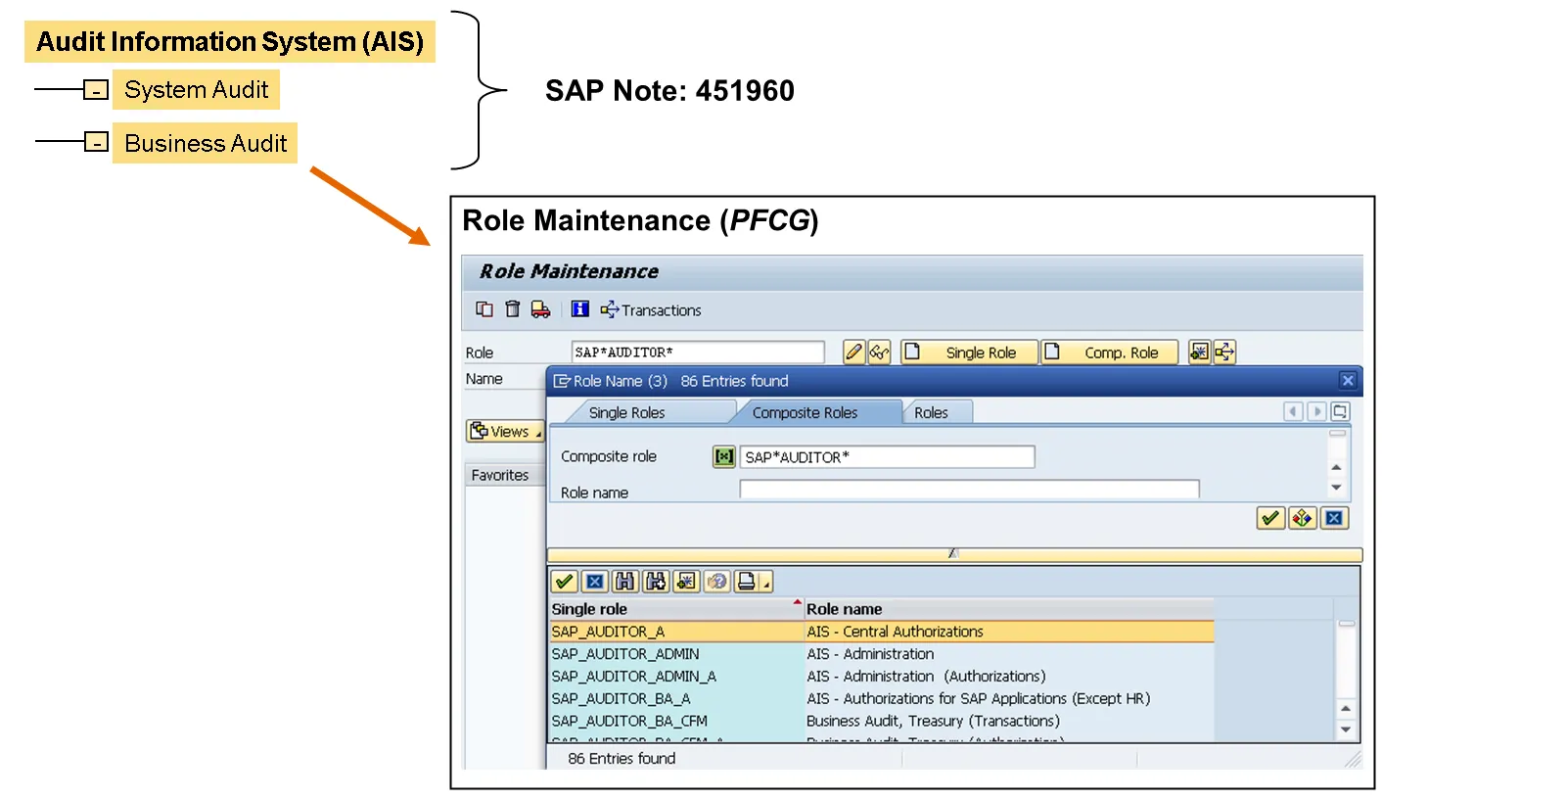
Task: Click the blue X cancel icon in search panel
Action: [x=1334, y=518]
